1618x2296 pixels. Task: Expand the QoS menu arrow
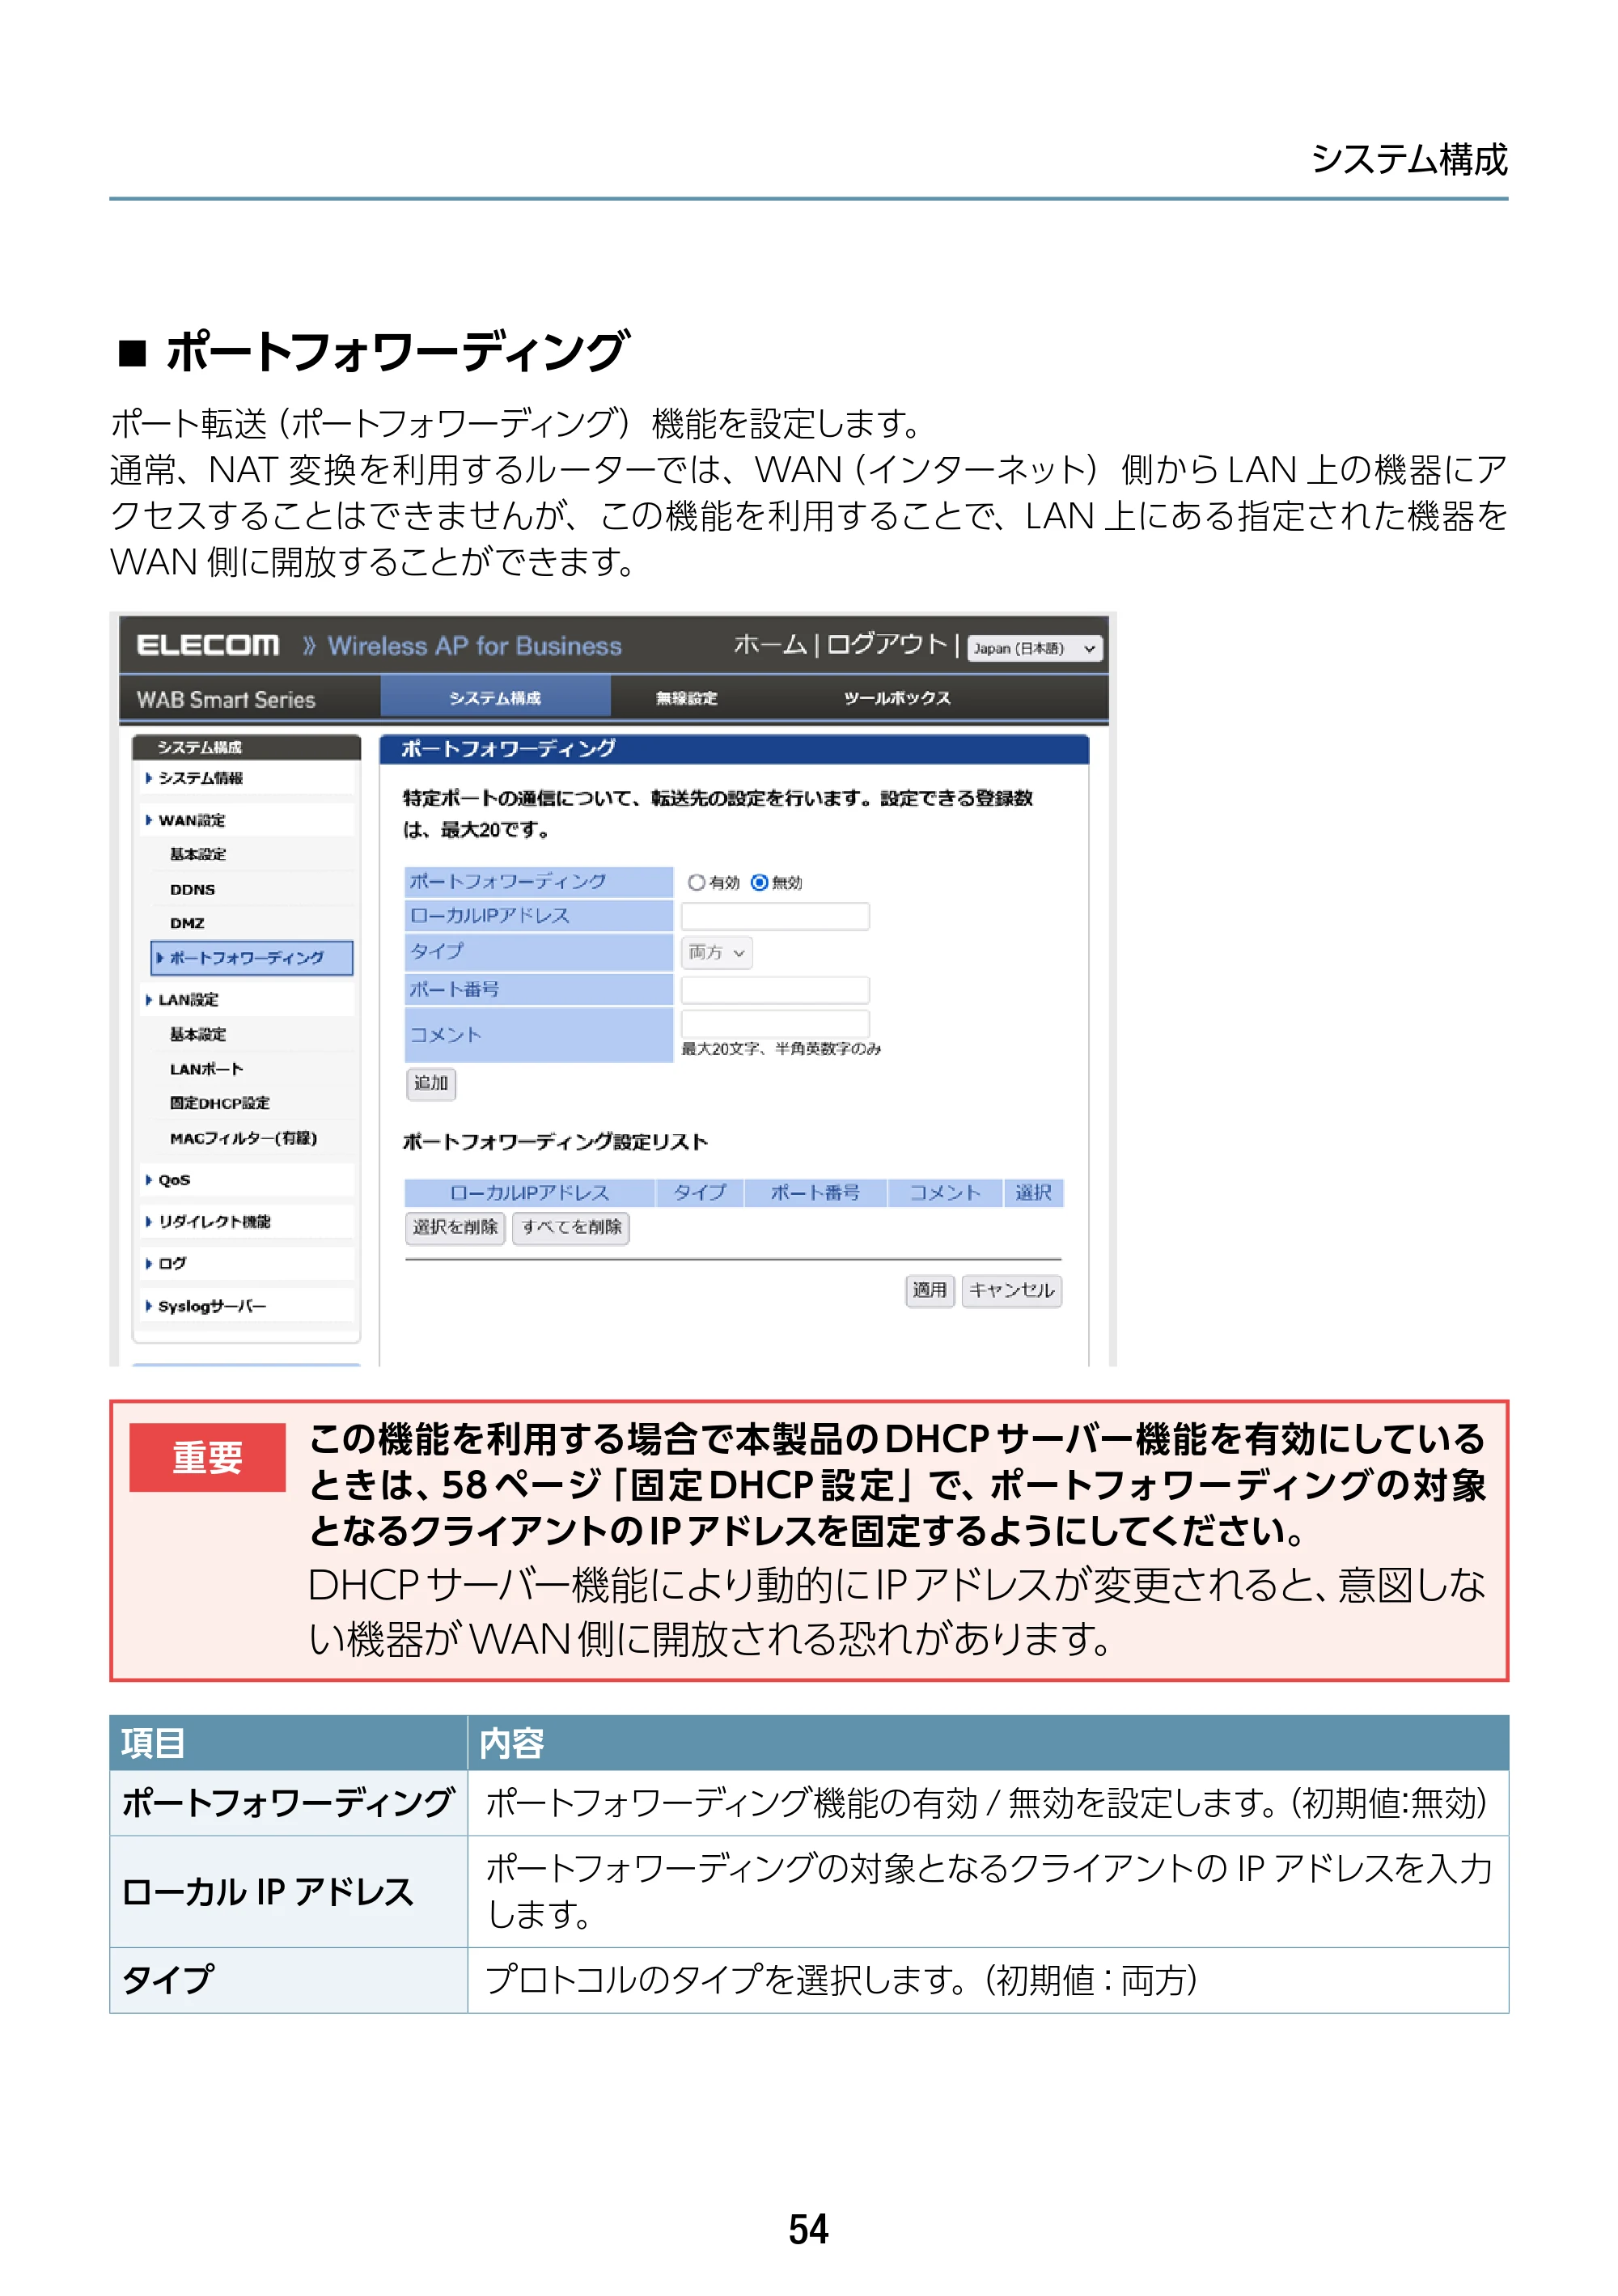point(148,1180)
